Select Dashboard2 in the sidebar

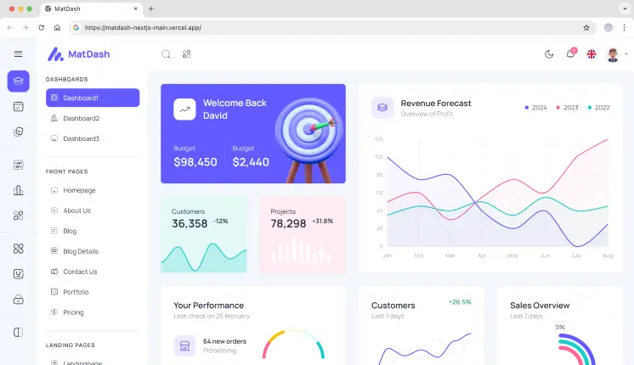pos(81,118)
